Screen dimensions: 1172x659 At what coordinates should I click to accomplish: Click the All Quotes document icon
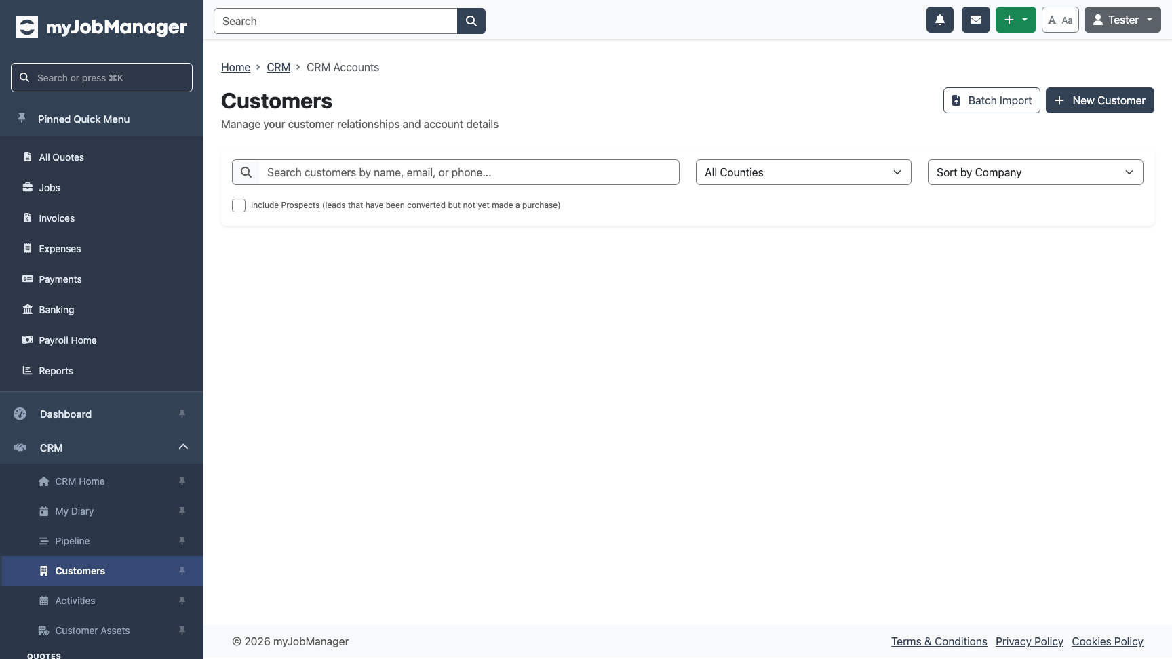pyautogui.click(x=27, y=157)
